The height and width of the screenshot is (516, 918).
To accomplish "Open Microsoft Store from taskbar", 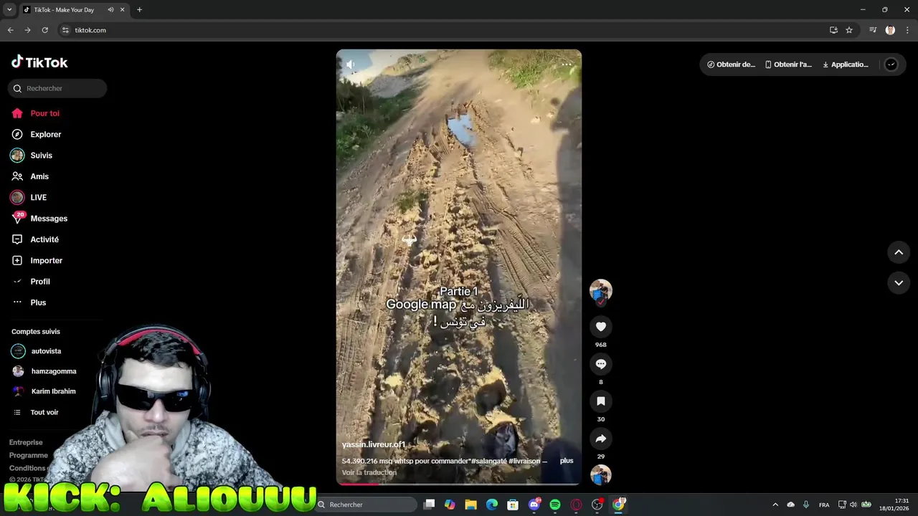I will click(513, 505).
